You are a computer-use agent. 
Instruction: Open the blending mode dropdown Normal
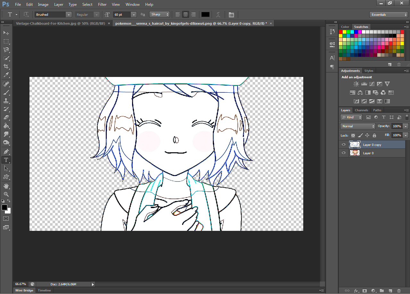[358, 126]
